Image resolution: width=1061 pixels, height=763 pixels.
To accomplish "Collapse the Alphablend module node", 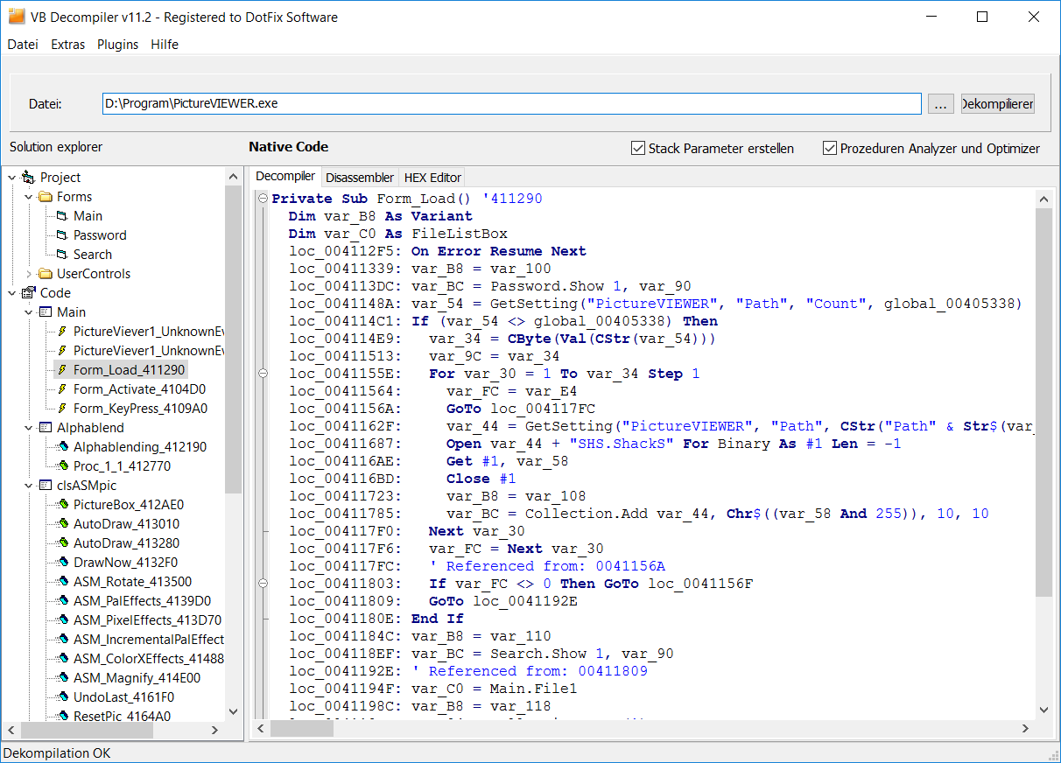I will point(28,428).
